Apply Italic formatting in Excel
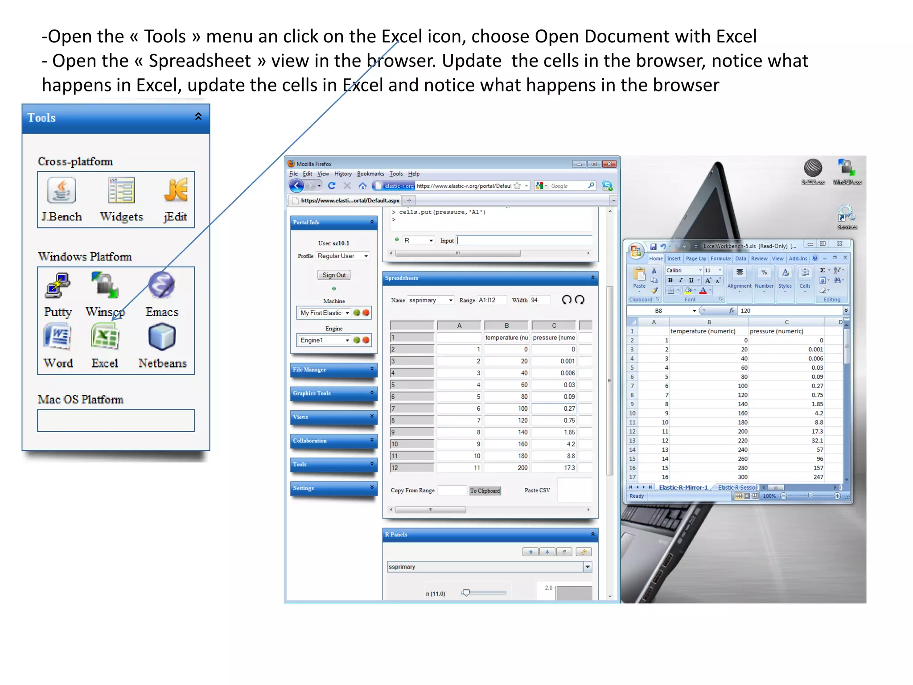913x685 pixels. point(680,281)
